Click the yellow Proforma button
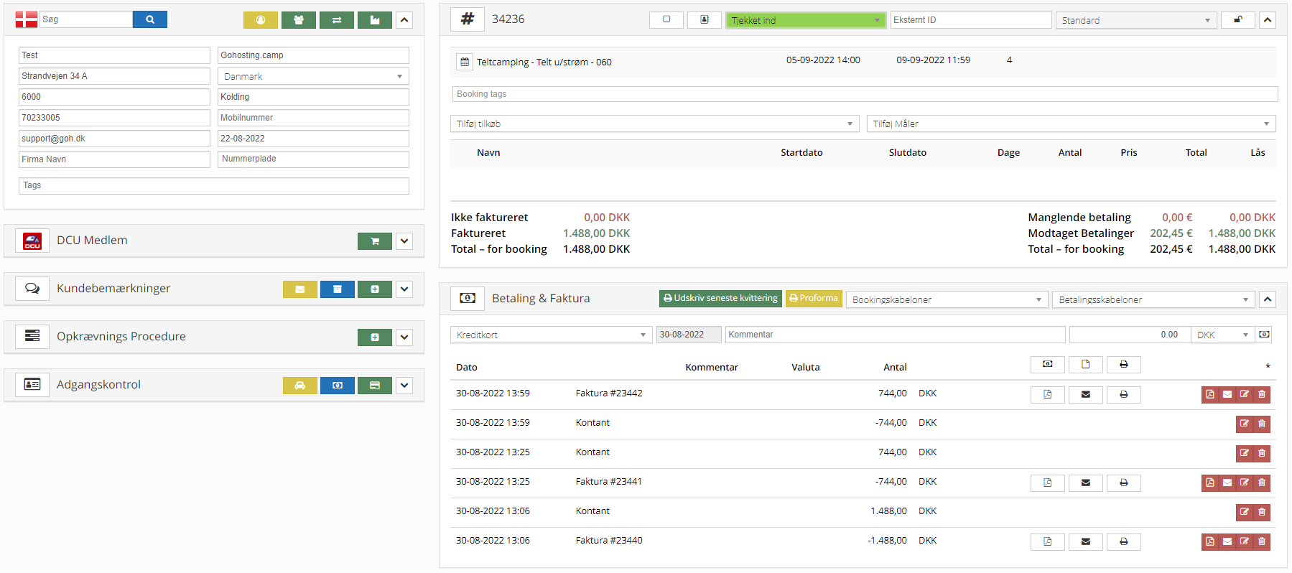Image resolution: width=1292 pixels, height=573 pixels. pyautogui.click(x=814, y=298)
